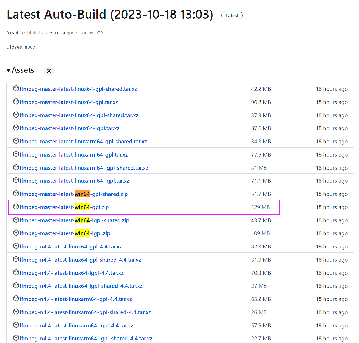The height and width of the screenshot is (343, 359).
Task: Click 'Closes #307' commit note text
Action: tap(21, 47)
